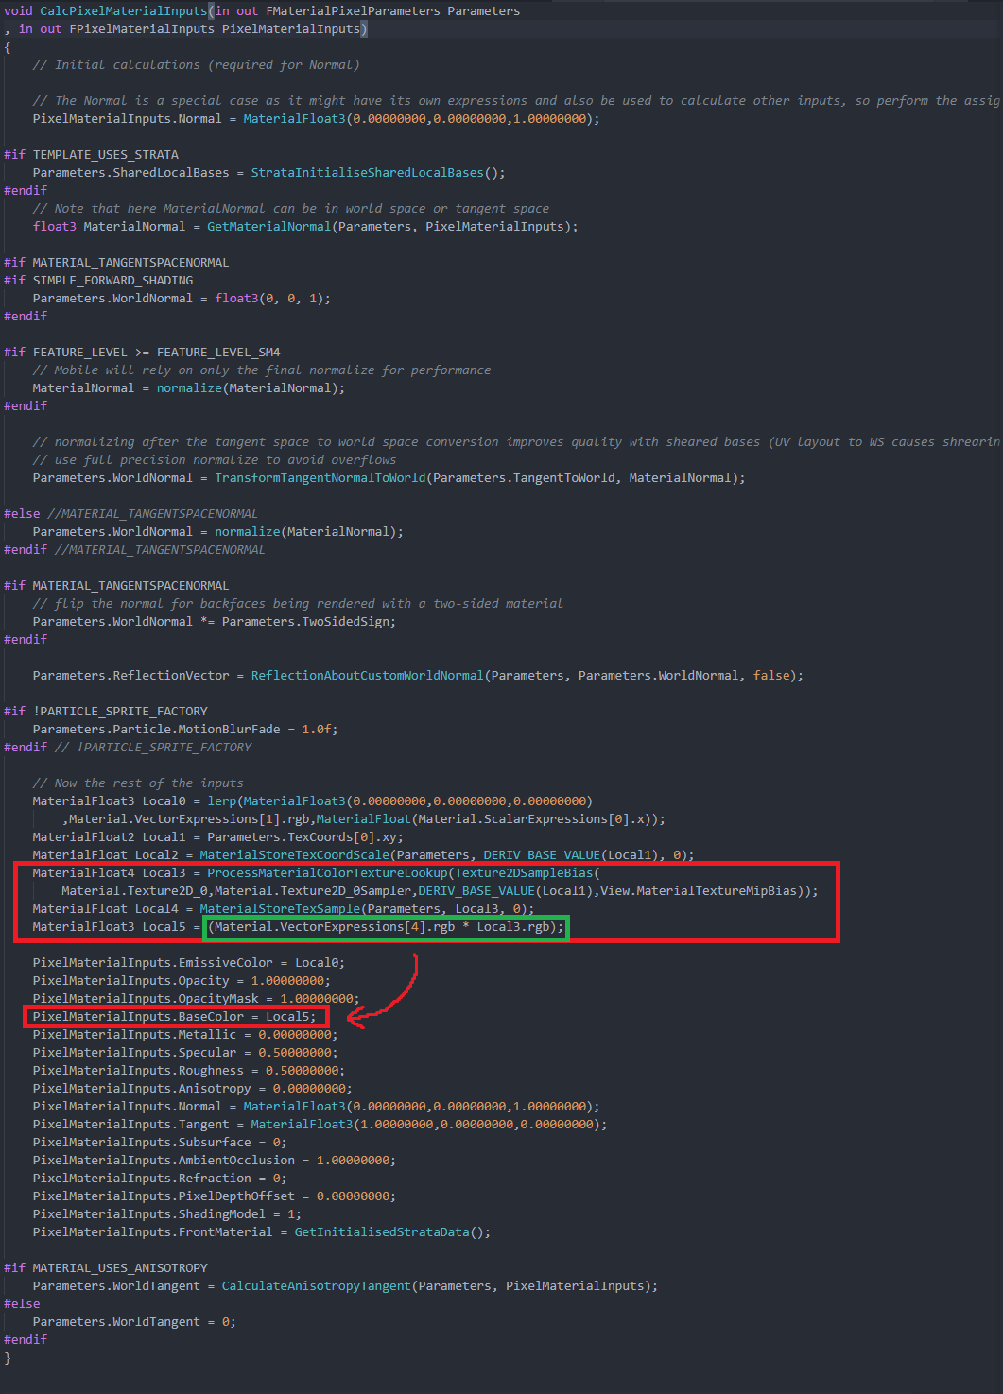Click 'PixelMaterialInputs.BaseColor = Local5;' line
This screenshot has width=1003, height=1394.
tap(175, 1016)
